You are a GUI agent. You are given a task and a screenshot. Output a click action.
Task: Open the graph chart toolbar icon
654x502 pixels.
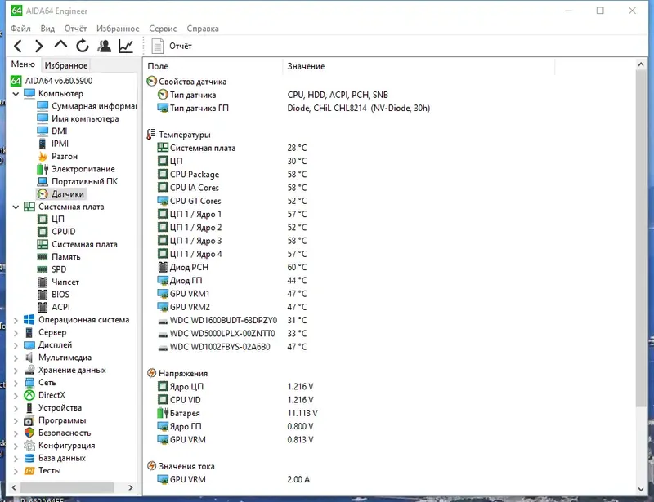click(x=126, y=46)
